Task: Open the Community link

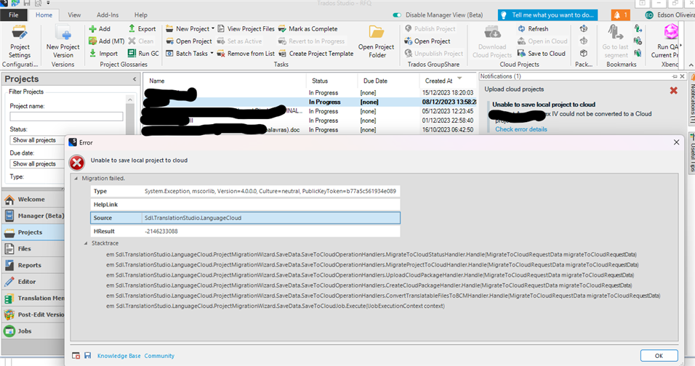Action: [x=159, y=356]
